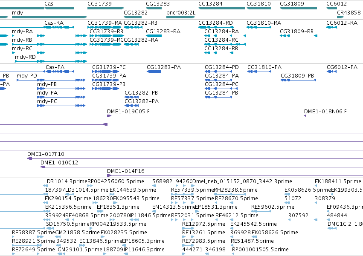Open the CG13283-RA transcript

154,36
